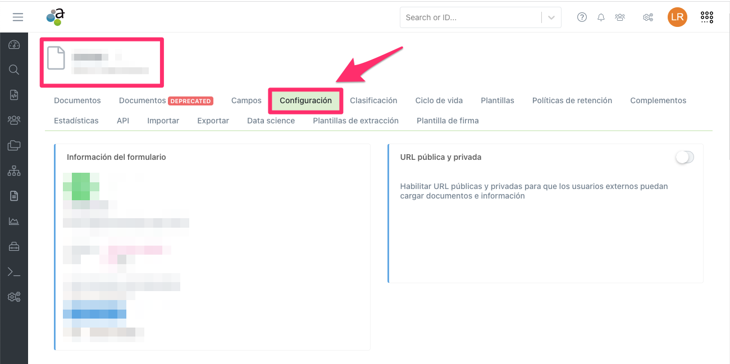This screenshot has height=364, width=730.
Task: Select the terminal console icon in sidebar
Action: [x=13, y=271]
